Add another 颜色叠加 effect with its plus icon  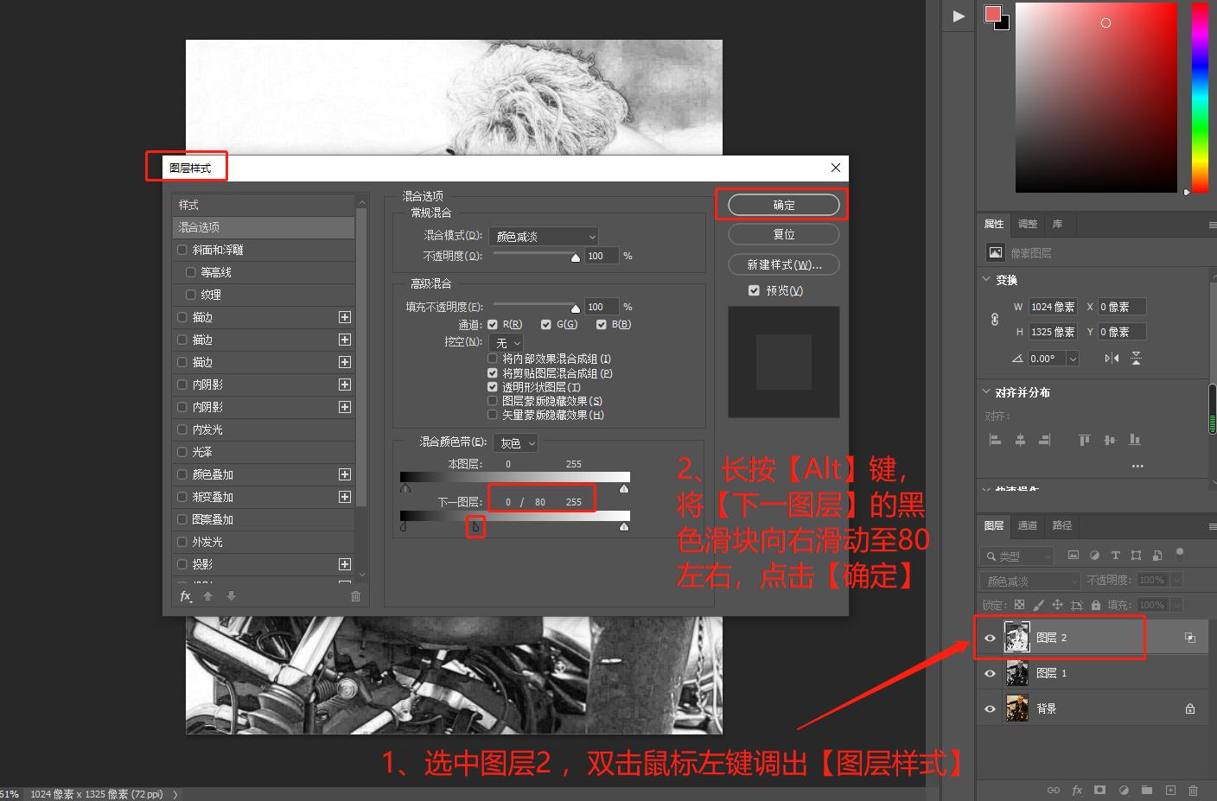tap(345, 474)
